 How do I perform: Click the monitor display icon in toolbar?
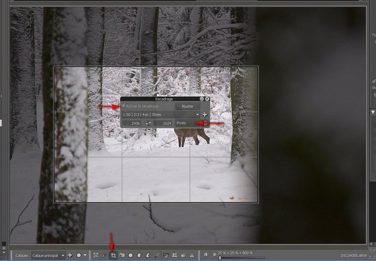[x=166, y=255]
